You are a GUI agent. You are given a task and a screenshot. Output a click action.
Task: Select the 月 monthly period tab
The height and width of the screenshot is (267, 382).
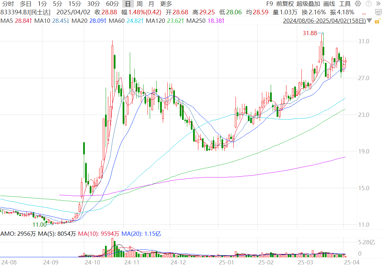[x=151, y=4]
